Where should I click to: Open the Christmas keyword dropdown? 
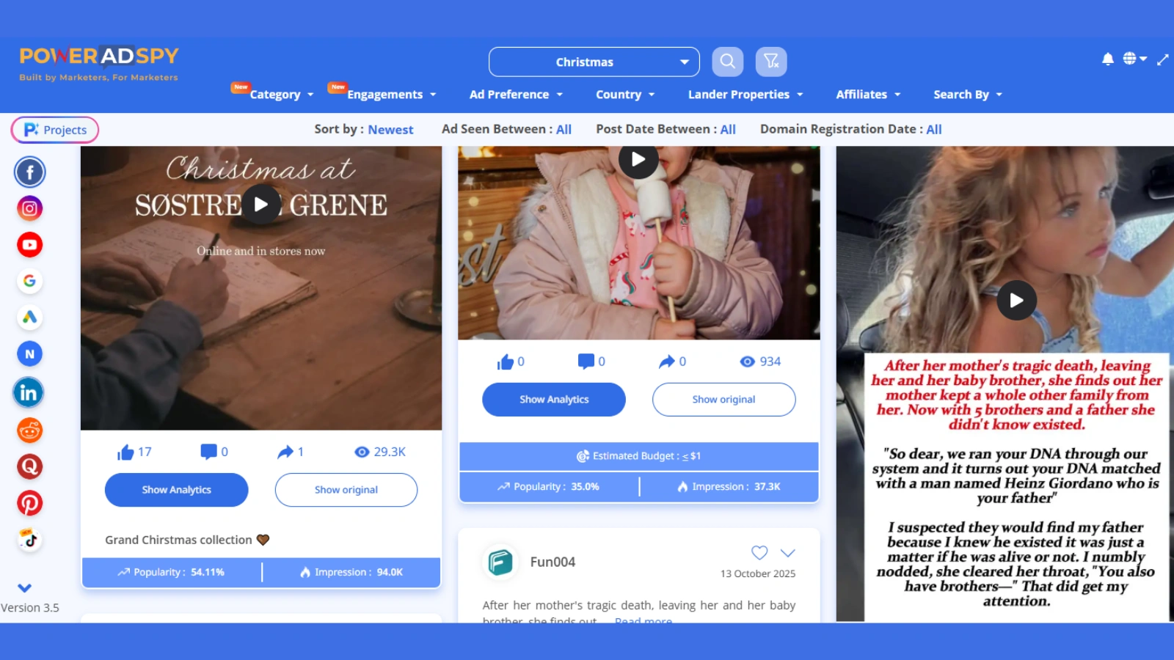pyautogui.click(x=594, y=62)
